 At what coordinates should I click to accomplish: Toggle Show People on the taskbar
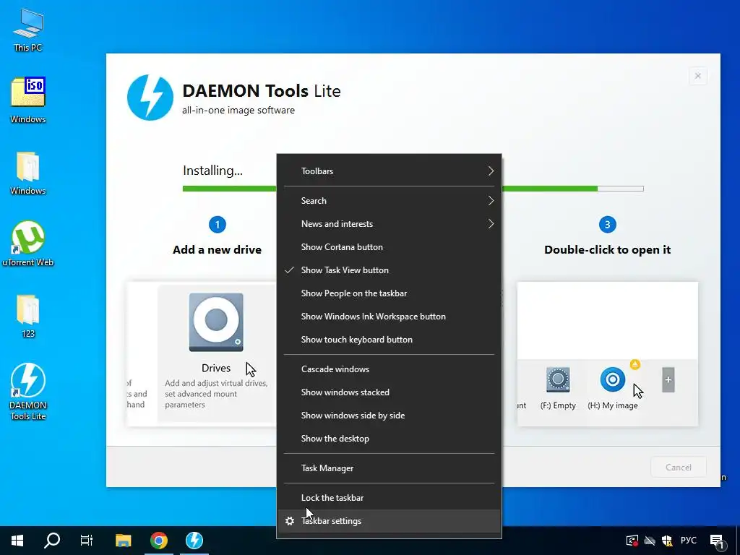click(389, 293)
